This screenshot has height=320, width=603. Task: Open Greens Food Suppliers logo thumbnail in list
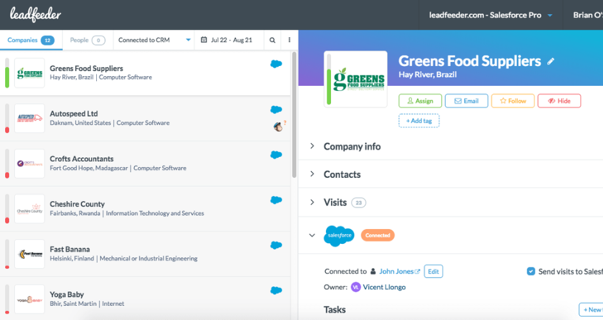coord(30,73)
